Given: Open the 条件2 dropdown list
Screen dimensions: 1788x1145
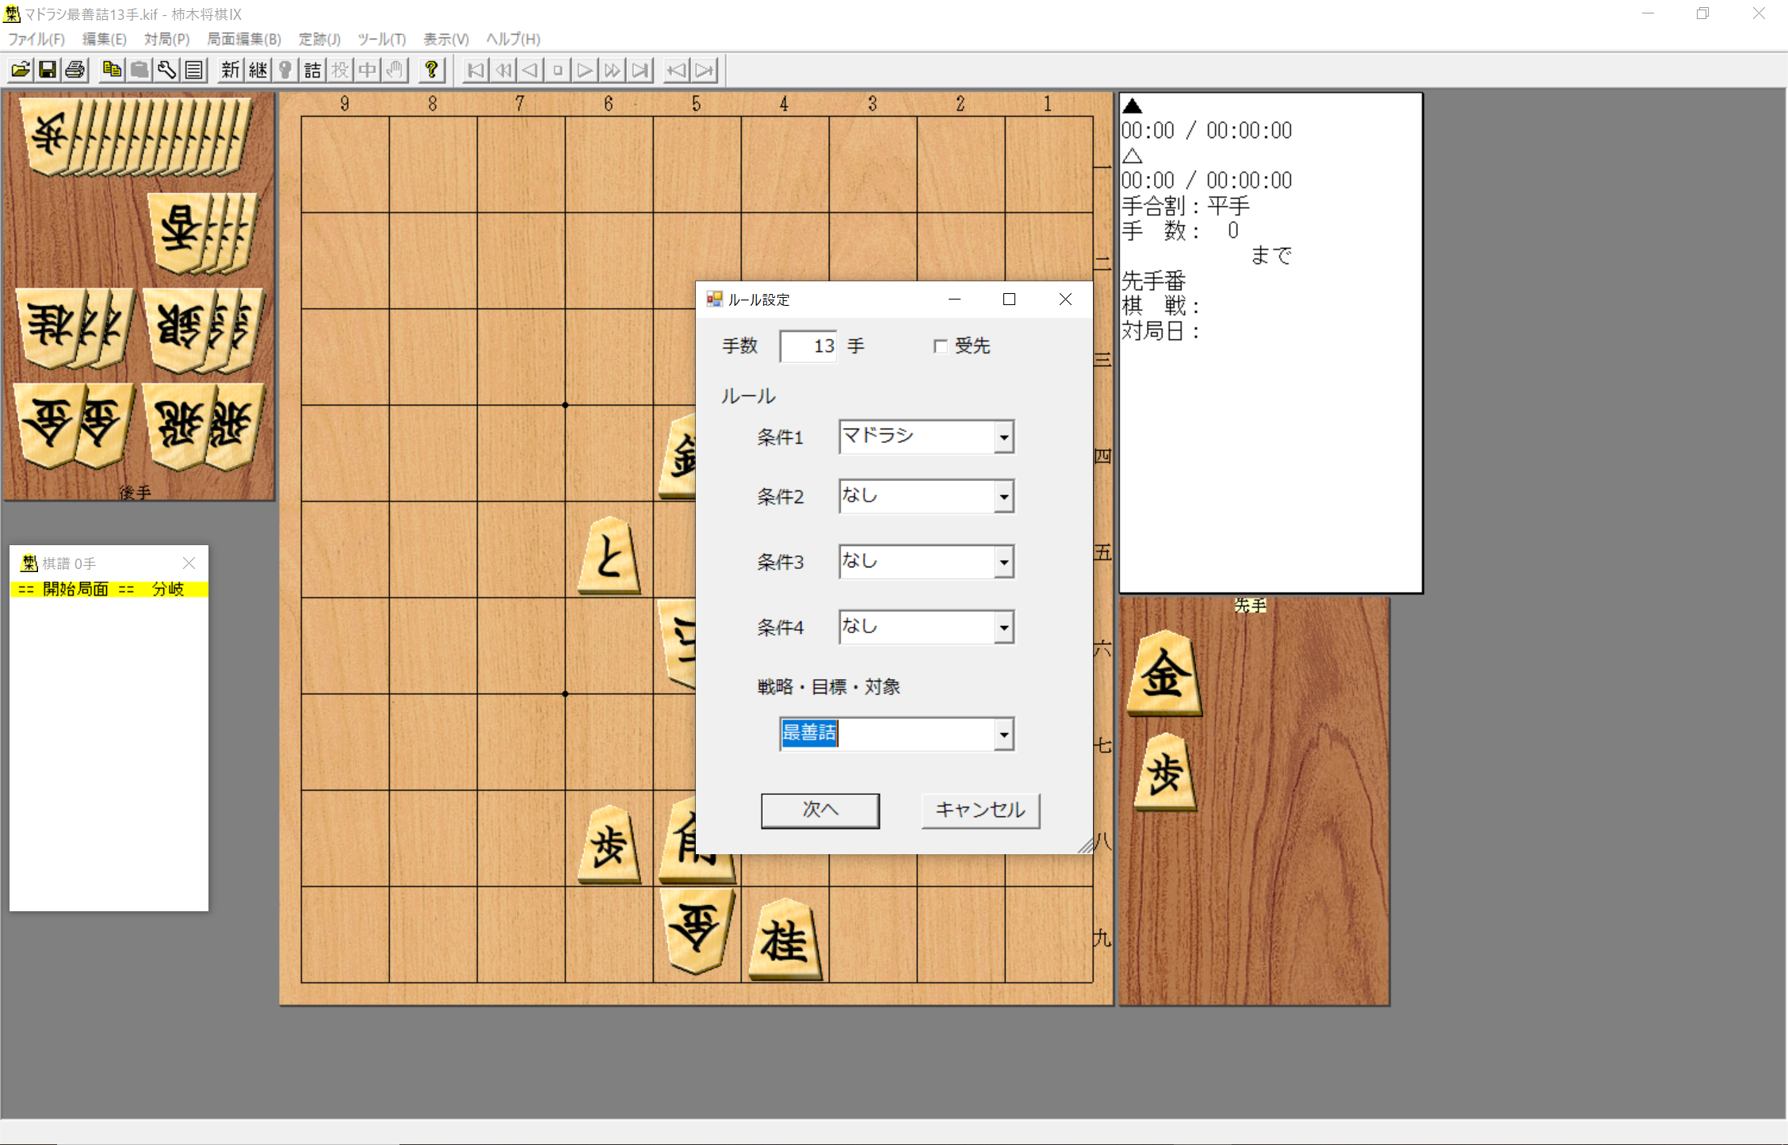Looking at the screenshot, I should point(1003,497).
